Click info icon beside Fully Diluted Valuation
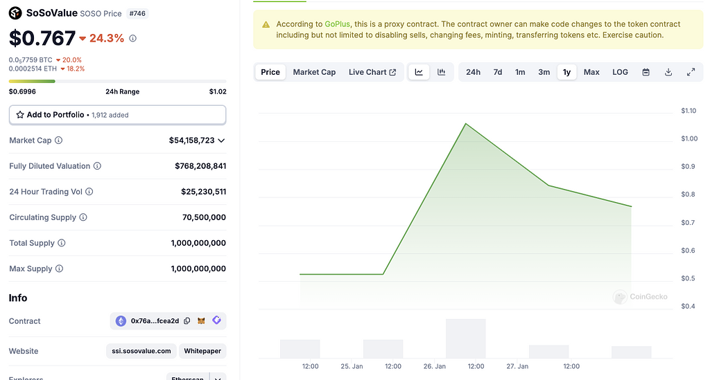The image size is (710, 380). click(x=97, y=166)
